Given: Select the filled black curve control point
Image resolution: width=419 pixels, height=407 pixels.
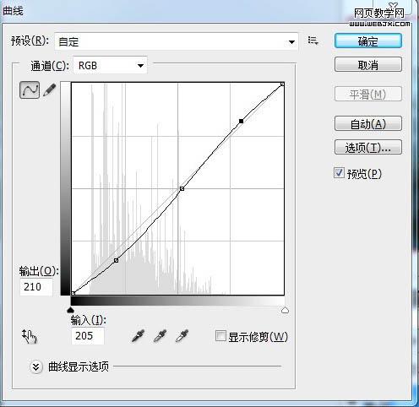Looking at the screenshot, I should pyautogui.click(x=241, y=121).
